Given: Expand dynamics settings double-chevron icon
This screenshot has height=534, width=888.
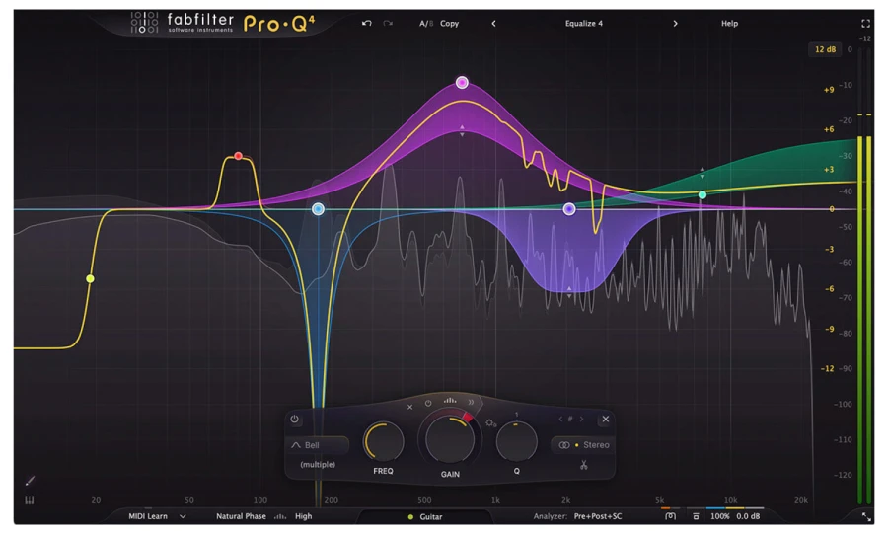Looking at the screenshot, I should (471, 402).
